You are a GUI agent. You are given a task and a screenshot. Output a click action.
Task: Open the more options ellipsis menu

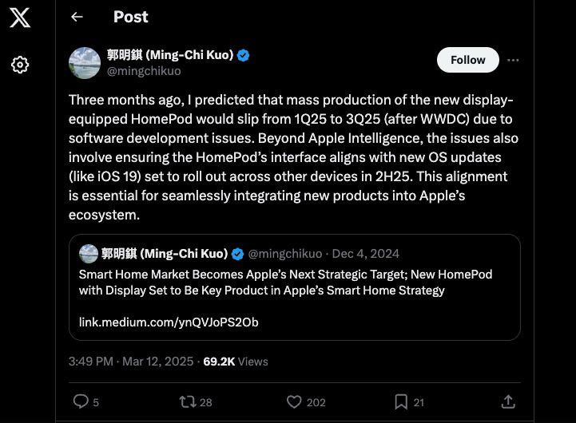[514, 60]
